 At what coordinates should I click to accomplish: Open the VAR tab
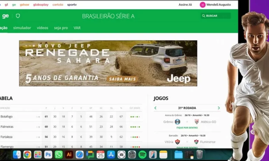[x=77, y=28]
